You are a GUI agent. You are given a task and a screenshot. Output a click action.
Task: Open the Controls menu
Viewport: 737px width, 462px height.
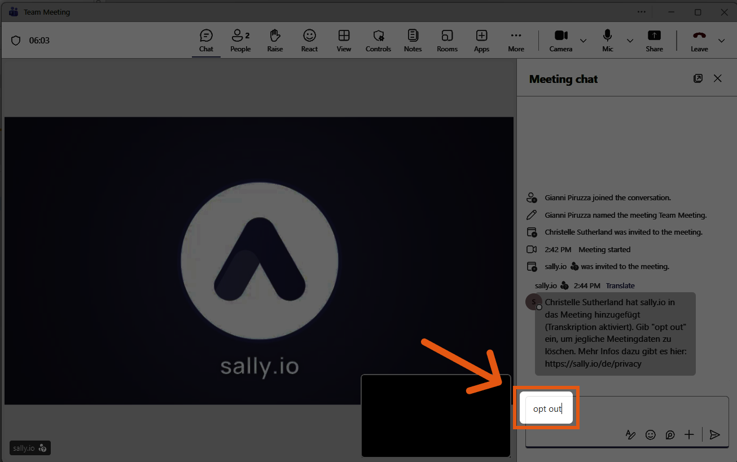378,41
